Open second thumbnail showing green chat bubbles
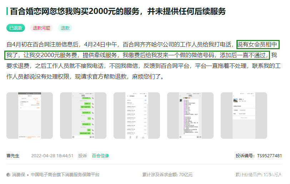The image size is (290, 184). click(x=83, y=116)
